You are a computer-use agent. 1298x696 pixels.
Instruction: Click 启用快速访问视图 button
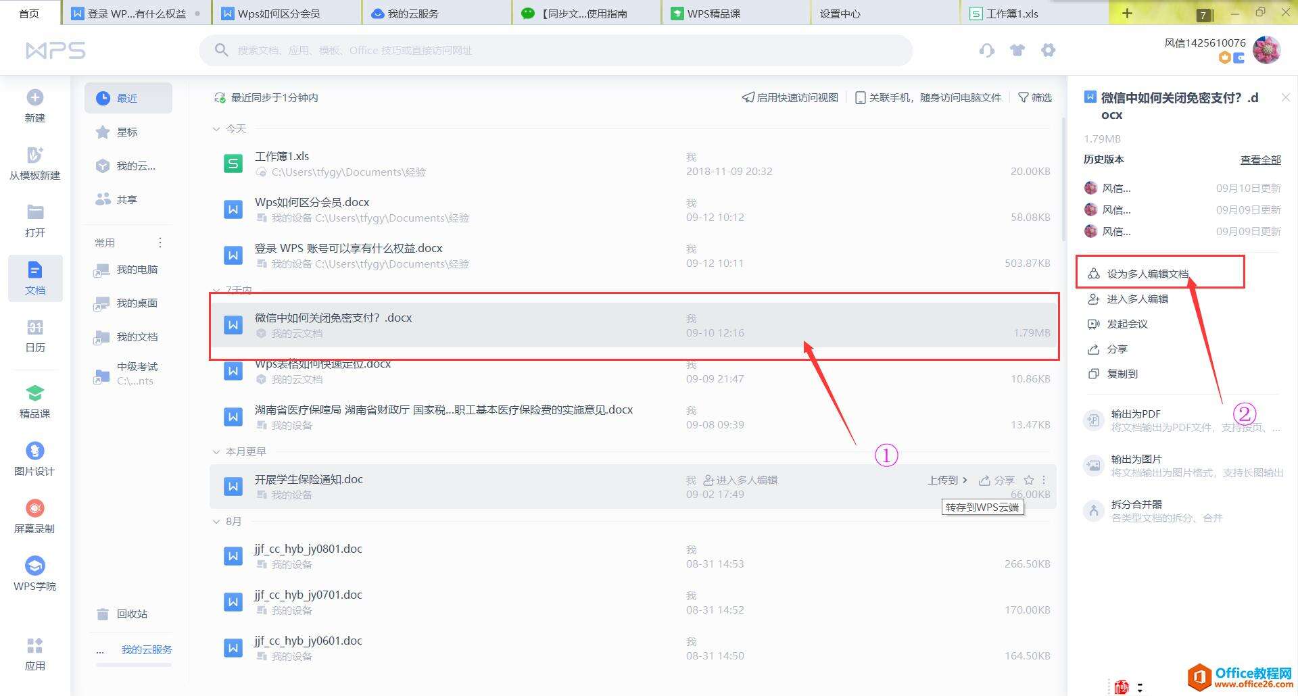[790, 97]
